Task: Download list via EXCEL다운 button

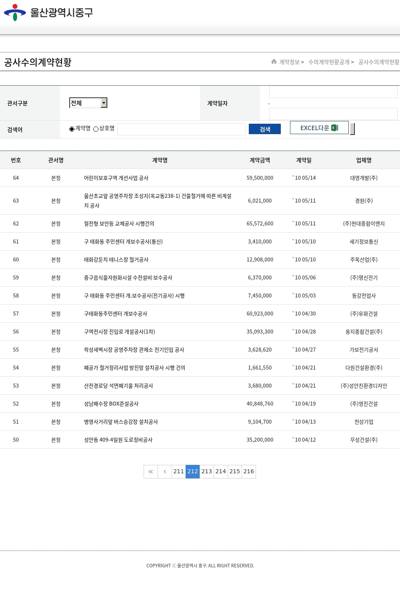Action: click(x=315, y=128)
